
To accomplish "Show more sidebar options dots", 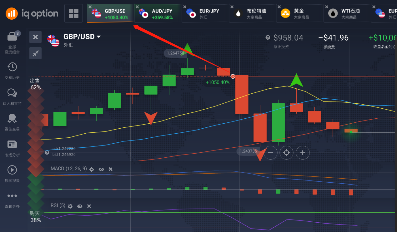I will (12, 196).
